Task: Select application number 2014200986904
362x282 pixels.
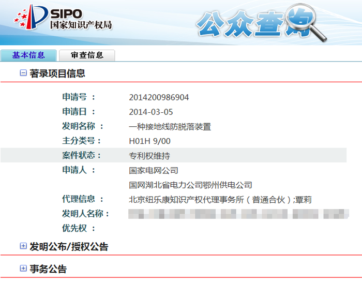Action: click(159, 97)
